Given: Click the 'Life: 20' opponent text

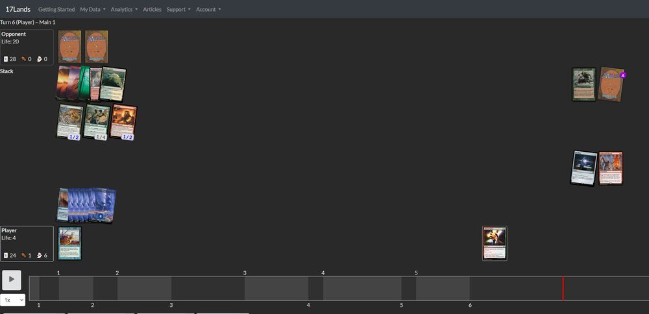Looking at the screenshot, I should (10, 42).
